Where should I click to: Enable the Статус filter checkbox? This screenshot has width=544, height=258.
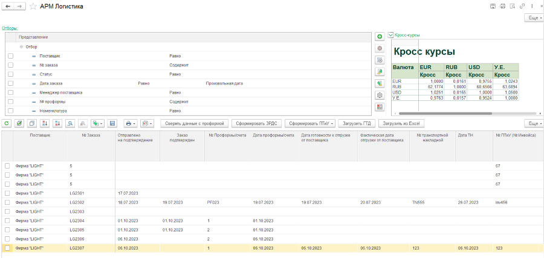tap(11, 74)
